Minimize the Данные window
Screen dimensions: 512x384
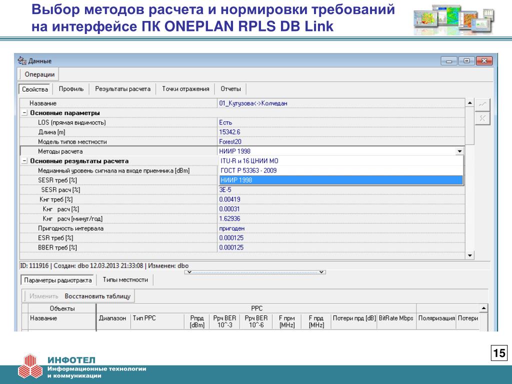(x=449, y=61)
